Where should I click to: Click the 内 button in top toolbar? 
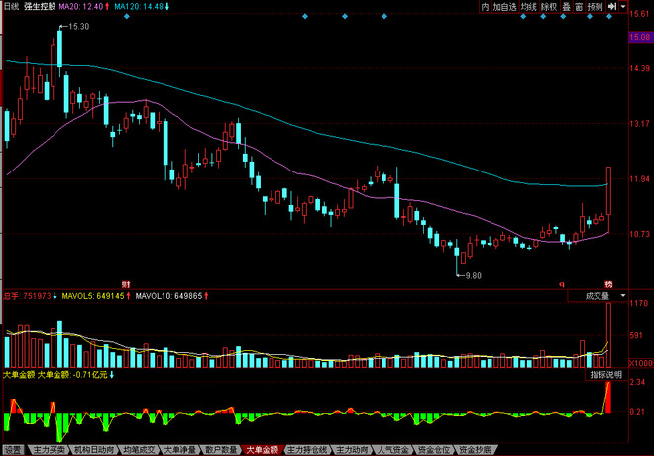point(485,7)
